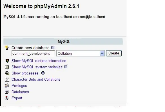Click the system variables list icon
This screenshot has width=165, height=112.
(x=7, y=67)
